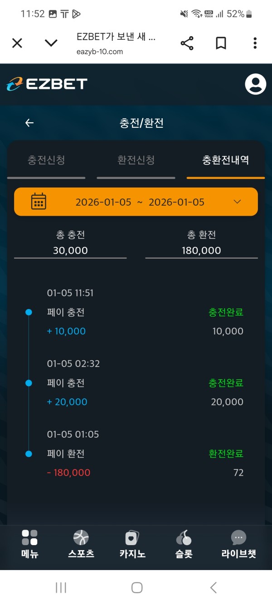The height and width of the screenshot is (604, 272).
Task: Click the EZBET logo
Action: (47, 84)
